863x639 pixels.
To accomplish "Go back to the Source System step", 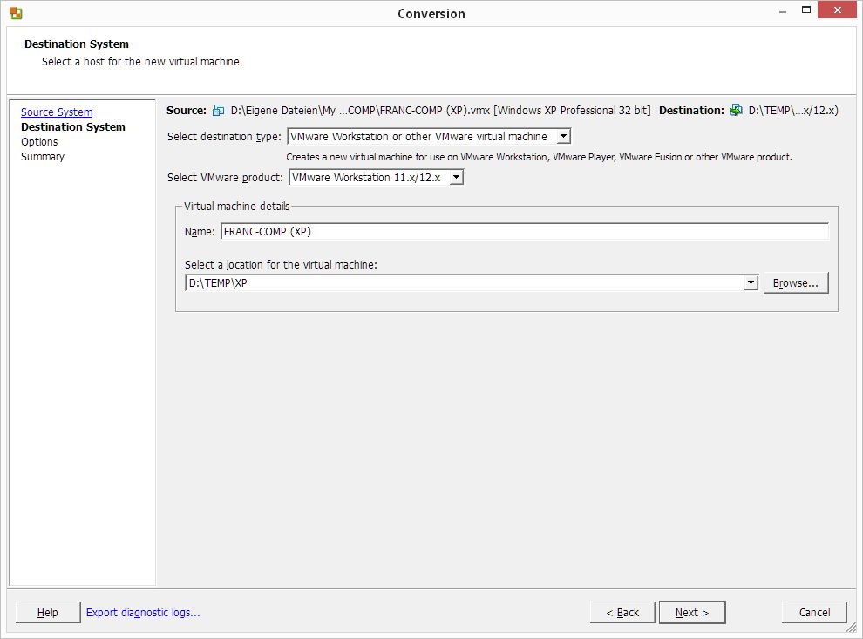I will click(x=57, y=112).
